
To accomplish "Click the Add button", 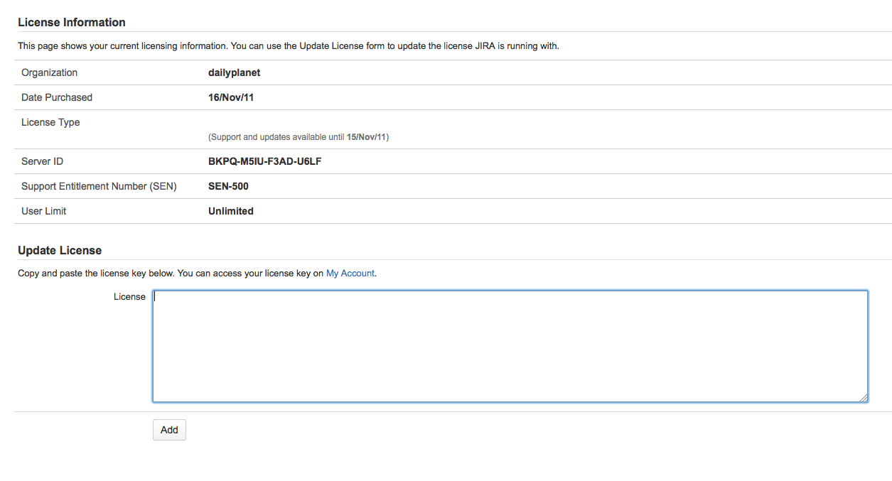I will pyautogui.click(x=169, y=430).
